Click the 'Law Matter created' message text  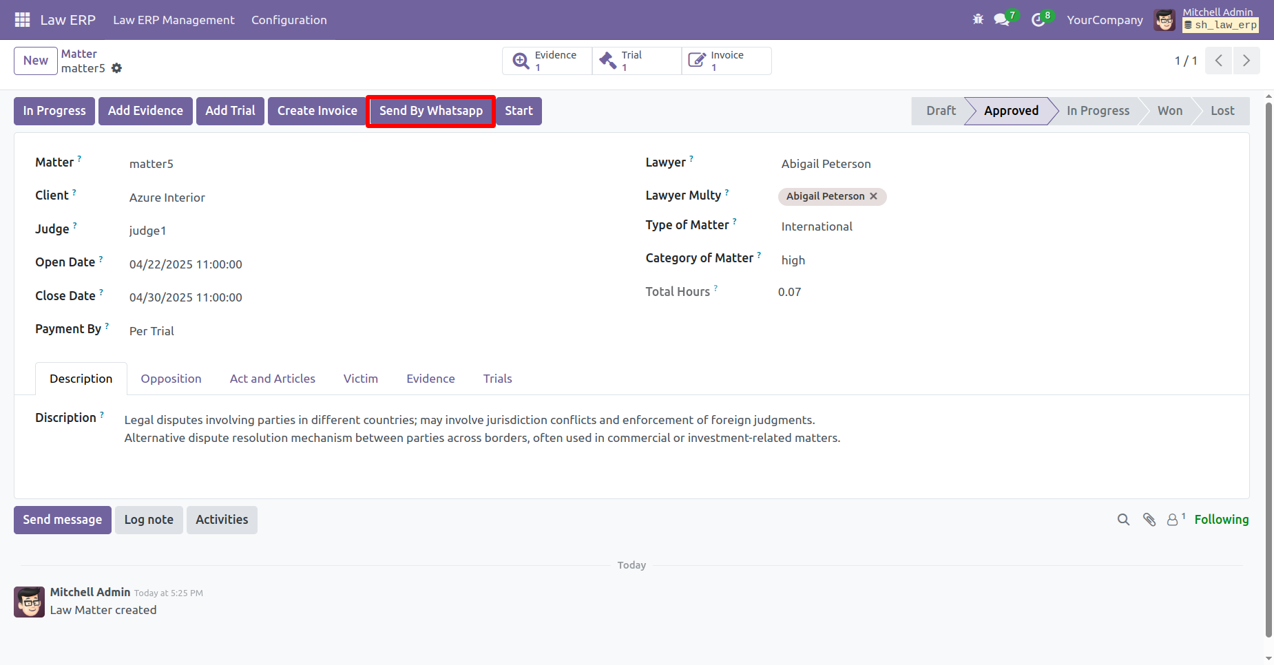tap(103, 610)
